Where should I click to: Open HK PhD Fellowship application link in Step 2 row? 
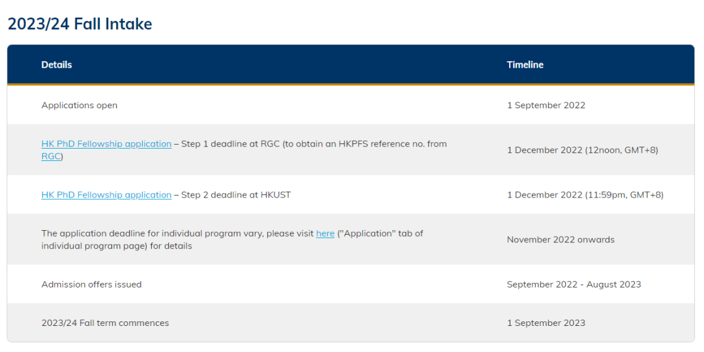pos(106,195)
